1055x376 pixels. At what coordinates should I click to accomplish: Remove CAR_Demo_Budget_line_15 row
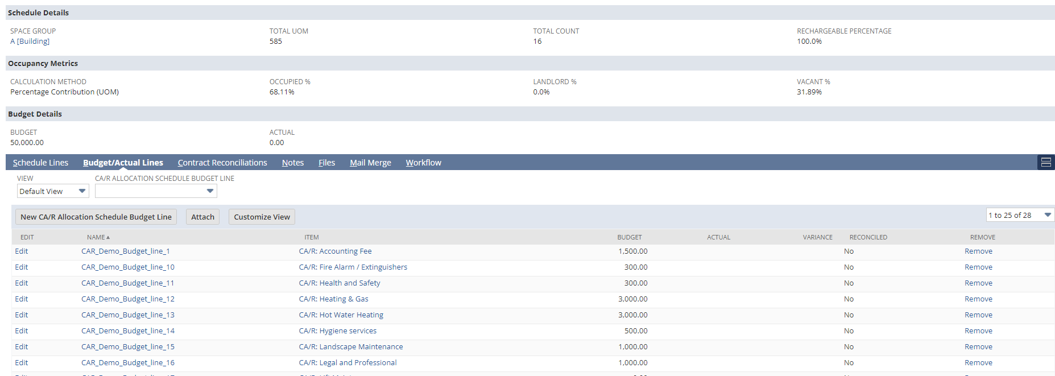click(x=978, y=346)
